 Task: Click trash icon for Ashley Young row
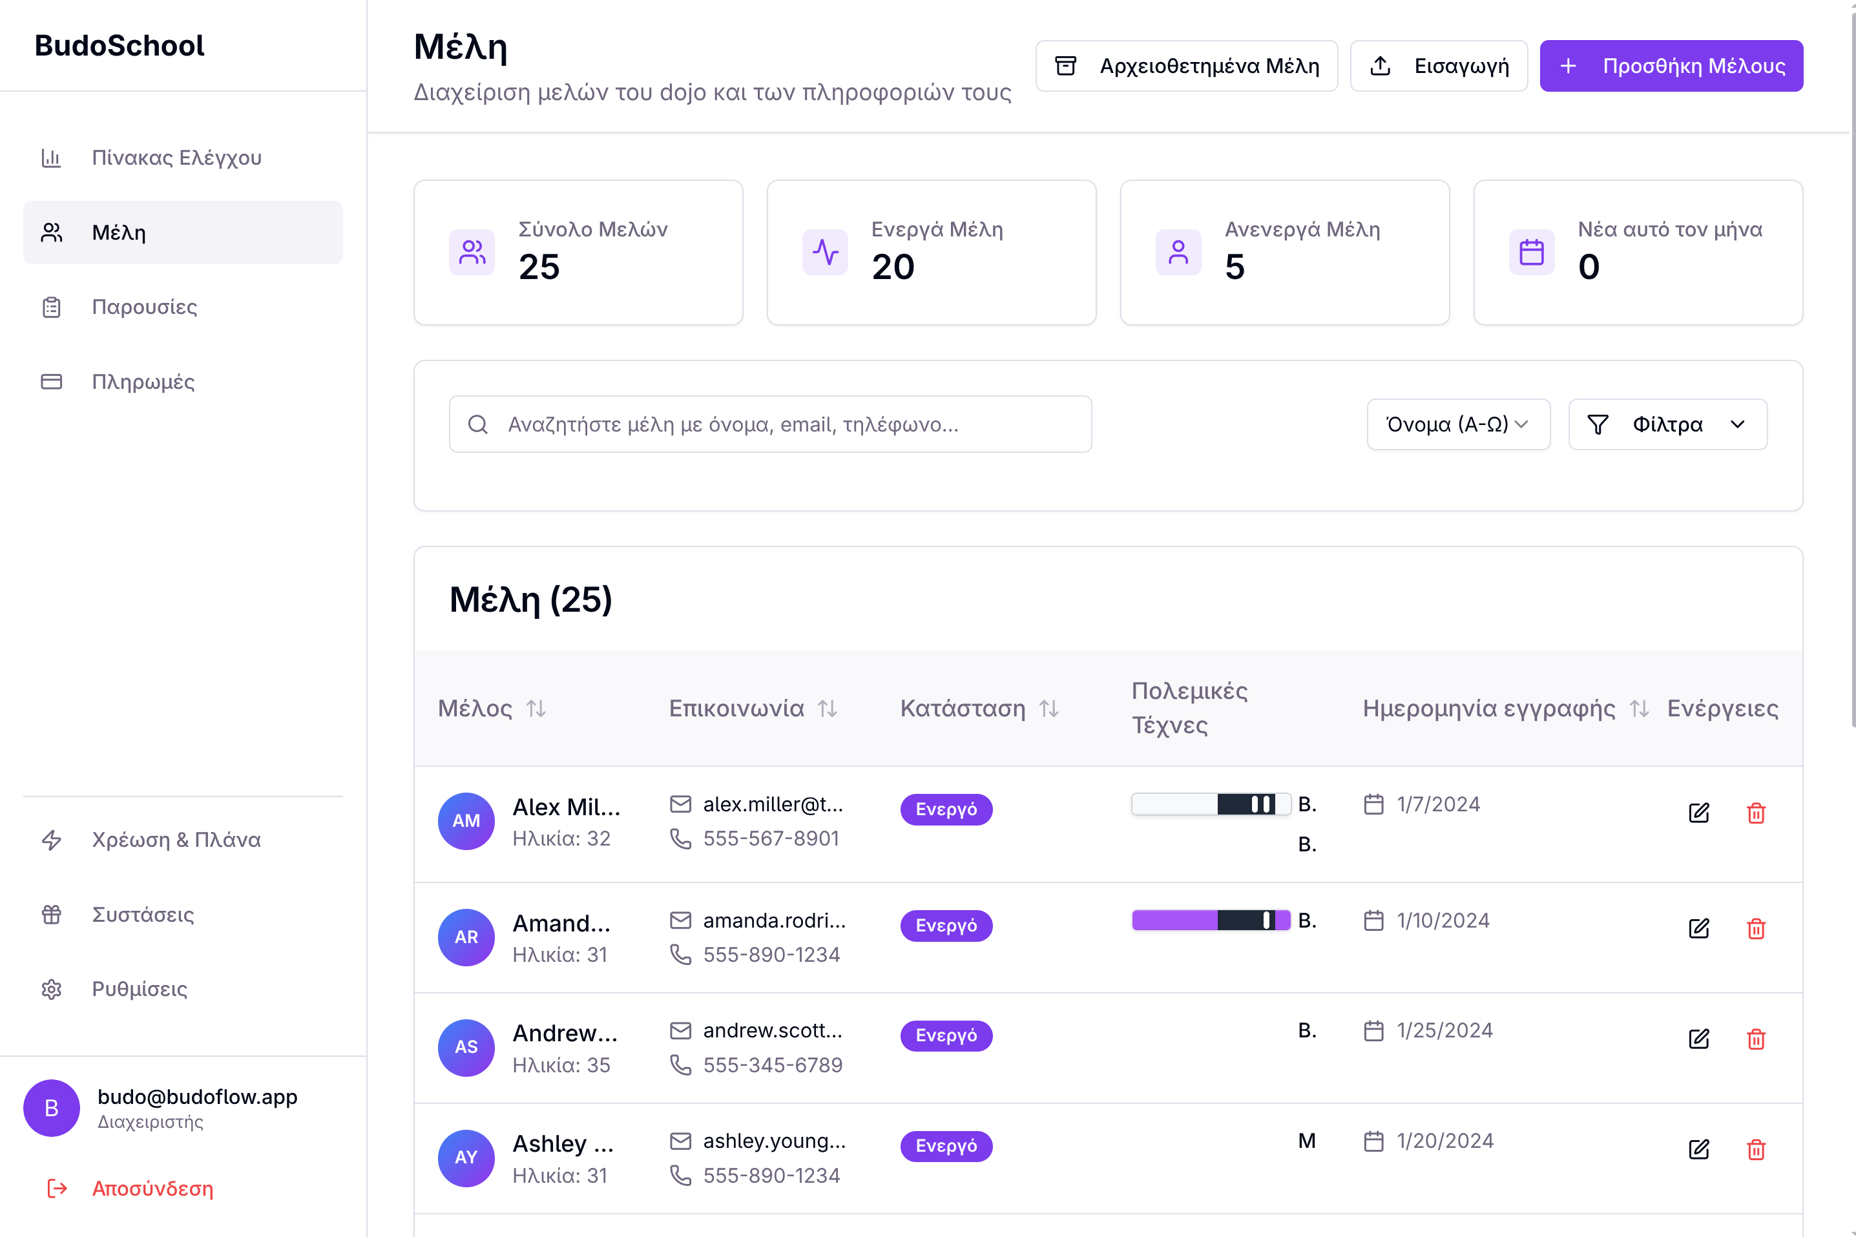click(1755, 1149)
